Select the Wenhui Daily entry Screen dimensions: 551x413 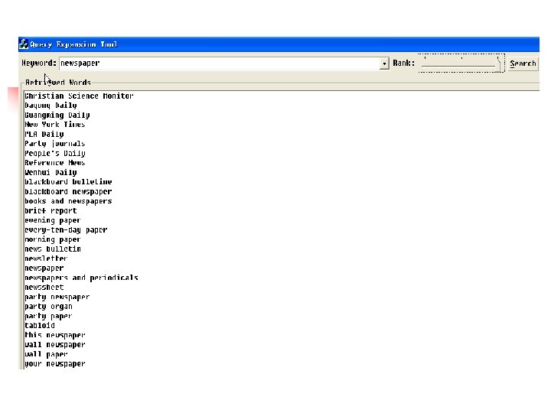tap(51, 172)
